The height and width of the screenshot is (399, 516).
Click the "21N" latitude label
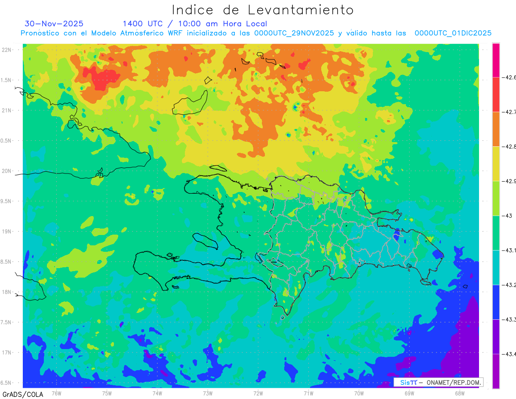7,110
